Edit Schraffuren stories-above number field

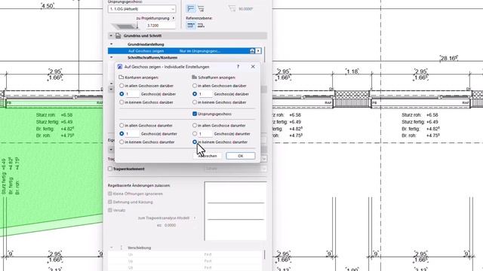coord(205,94)
